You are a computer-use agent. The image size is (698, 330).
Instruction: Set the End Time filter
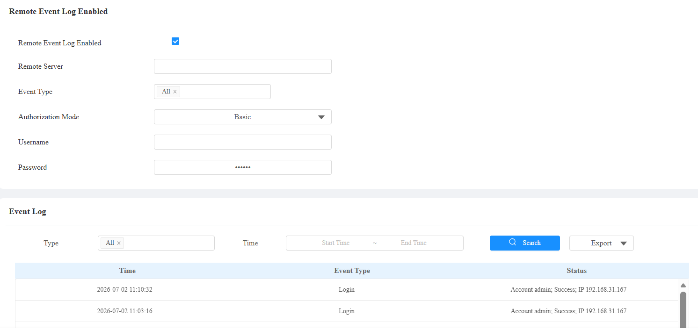[x=414, y=243]
